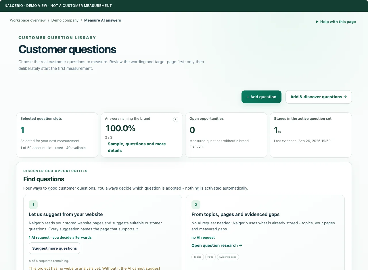The width and height of the screenshot is (368, 270).
Task: Follow the Open question research link
Action: (x=217, y=245)
